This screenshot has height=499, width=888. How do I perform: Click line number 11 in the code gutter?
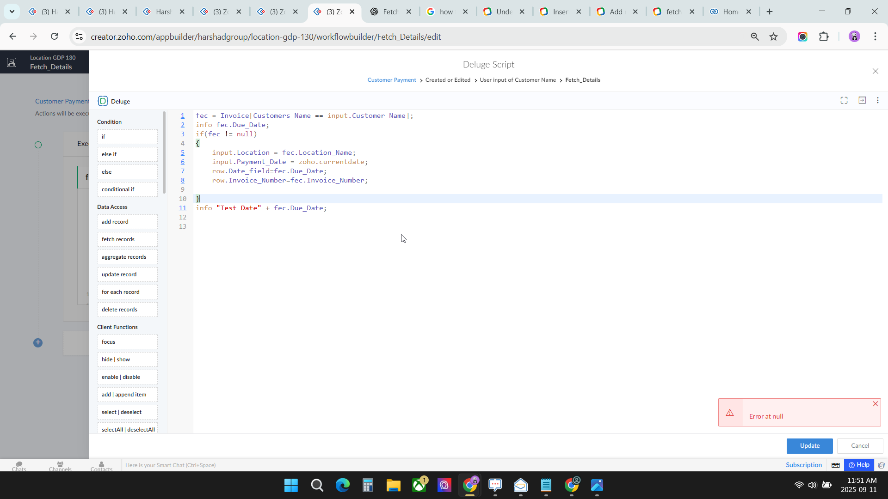tap(183, 208)
